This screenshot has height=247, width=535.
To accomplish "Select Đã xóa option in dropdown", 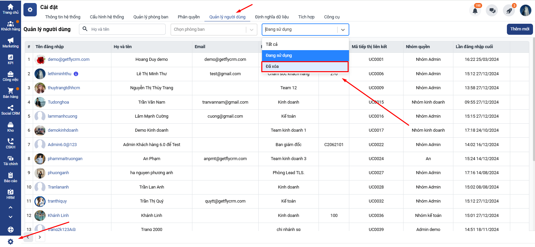I will coord(305,67).
